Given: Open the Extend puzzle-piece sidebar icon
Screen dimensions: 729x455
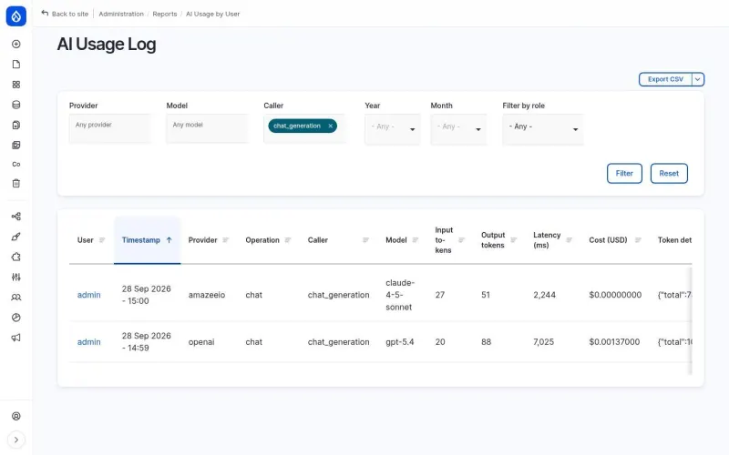Looking at the screenshot, I should pyautogui.click(x=15, y=257).
